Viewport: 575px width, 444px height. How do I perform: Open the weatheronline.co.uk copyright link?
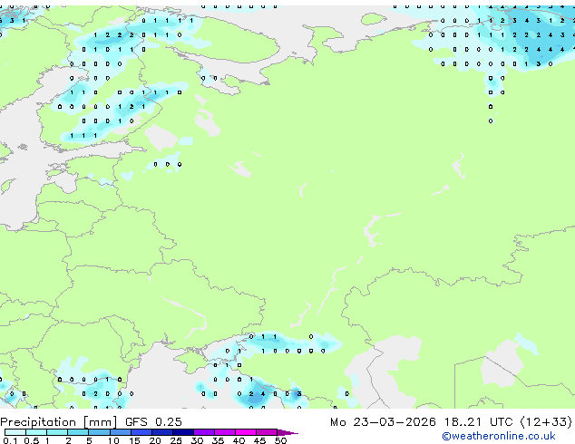pyautogui.click(x=499, y=437)
